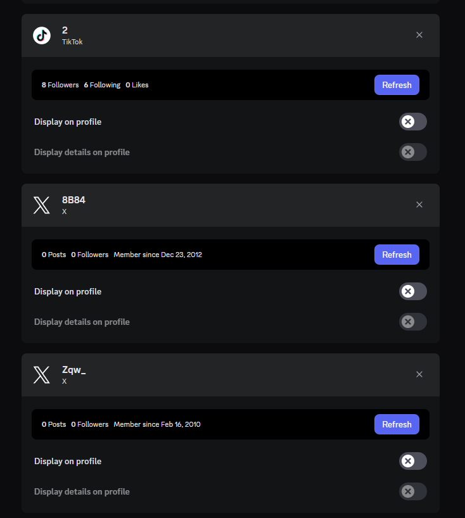
Task: Click the TikTok account name 2
Action: click(65, 30)
